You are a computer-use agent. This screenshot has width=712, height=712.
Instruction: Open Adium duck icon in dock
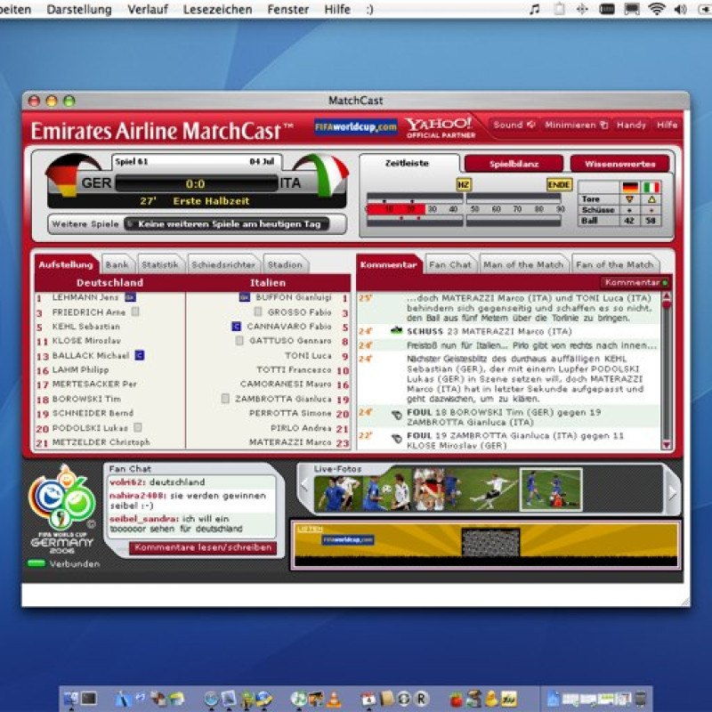pyautogui.click(x=491, y=699)
